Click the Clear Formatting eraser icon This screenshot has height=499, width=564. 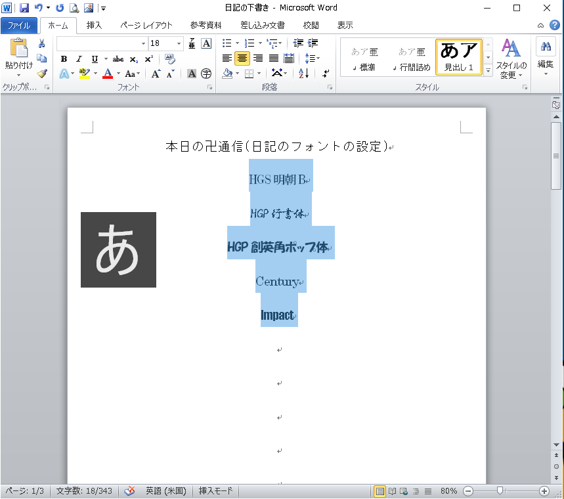click(x=170, y=59)
